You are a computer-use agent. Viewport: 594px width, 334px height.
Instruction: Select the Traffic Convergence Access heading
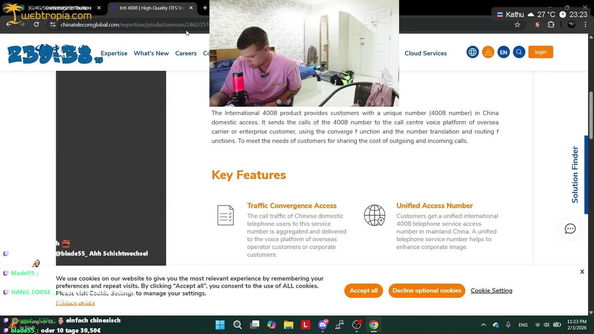(x=292, y=206)
